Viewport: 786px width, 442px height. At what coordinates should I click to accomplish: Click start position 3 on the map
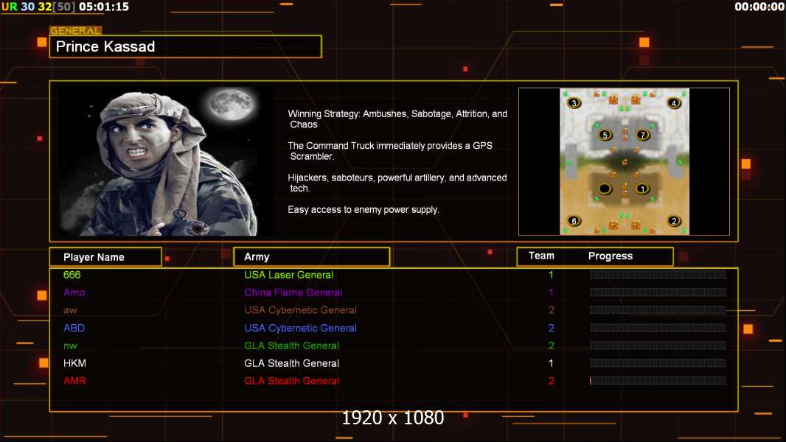[x=574, y=103]
